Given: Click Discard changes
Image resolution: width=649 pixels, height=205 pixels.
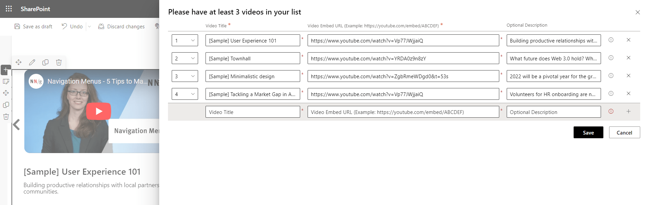Looking at the screenshot, I should coord(121,26).
